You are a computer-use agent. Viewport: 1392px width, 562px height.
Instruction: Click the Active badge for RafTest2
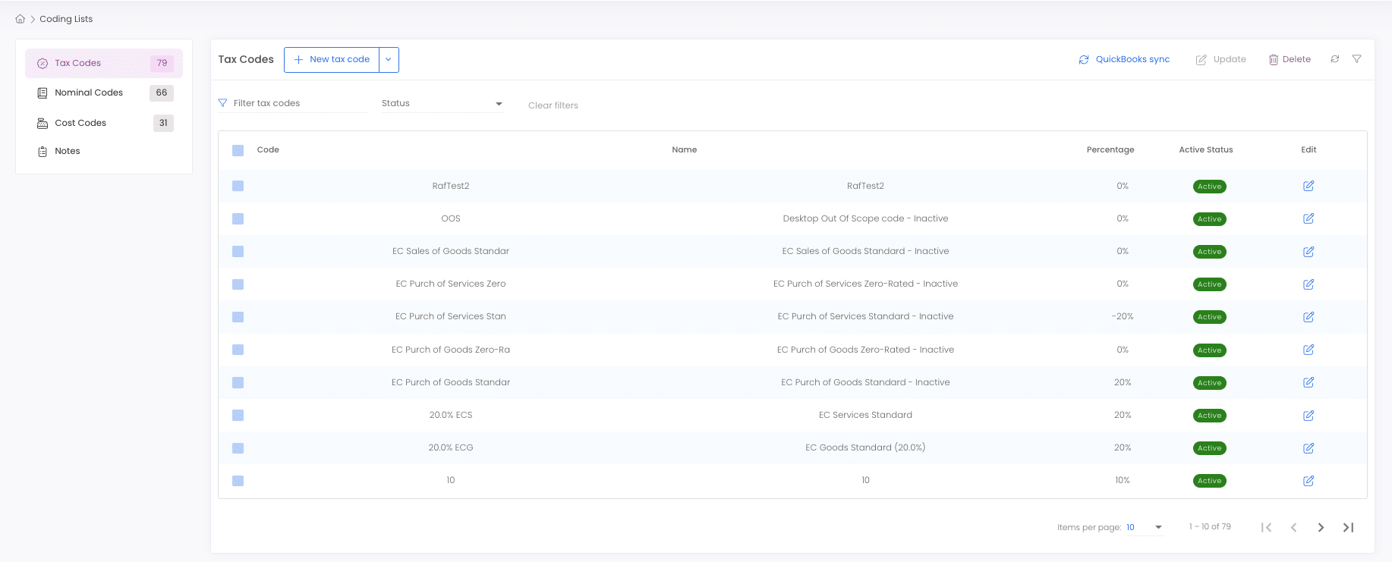pyautogui.click(x=1209, y=187)
